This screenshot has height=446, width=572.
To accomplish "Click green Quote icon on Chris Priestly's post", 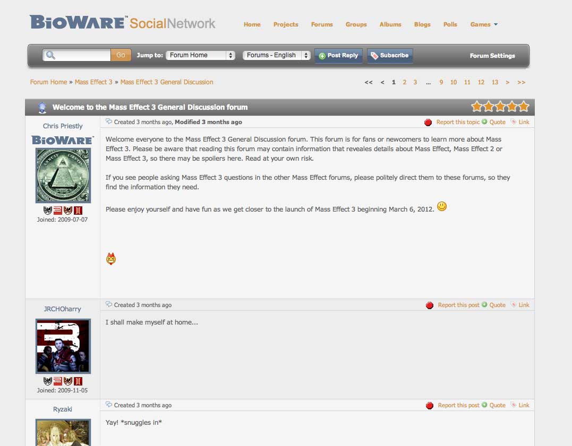I will [484, 121].
